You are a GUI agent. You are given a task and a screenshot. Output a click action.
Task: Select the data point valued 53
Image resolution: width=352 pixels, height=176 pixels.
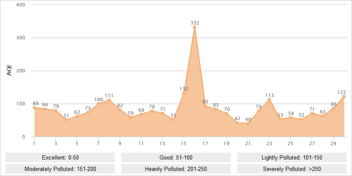click(280, 119)
